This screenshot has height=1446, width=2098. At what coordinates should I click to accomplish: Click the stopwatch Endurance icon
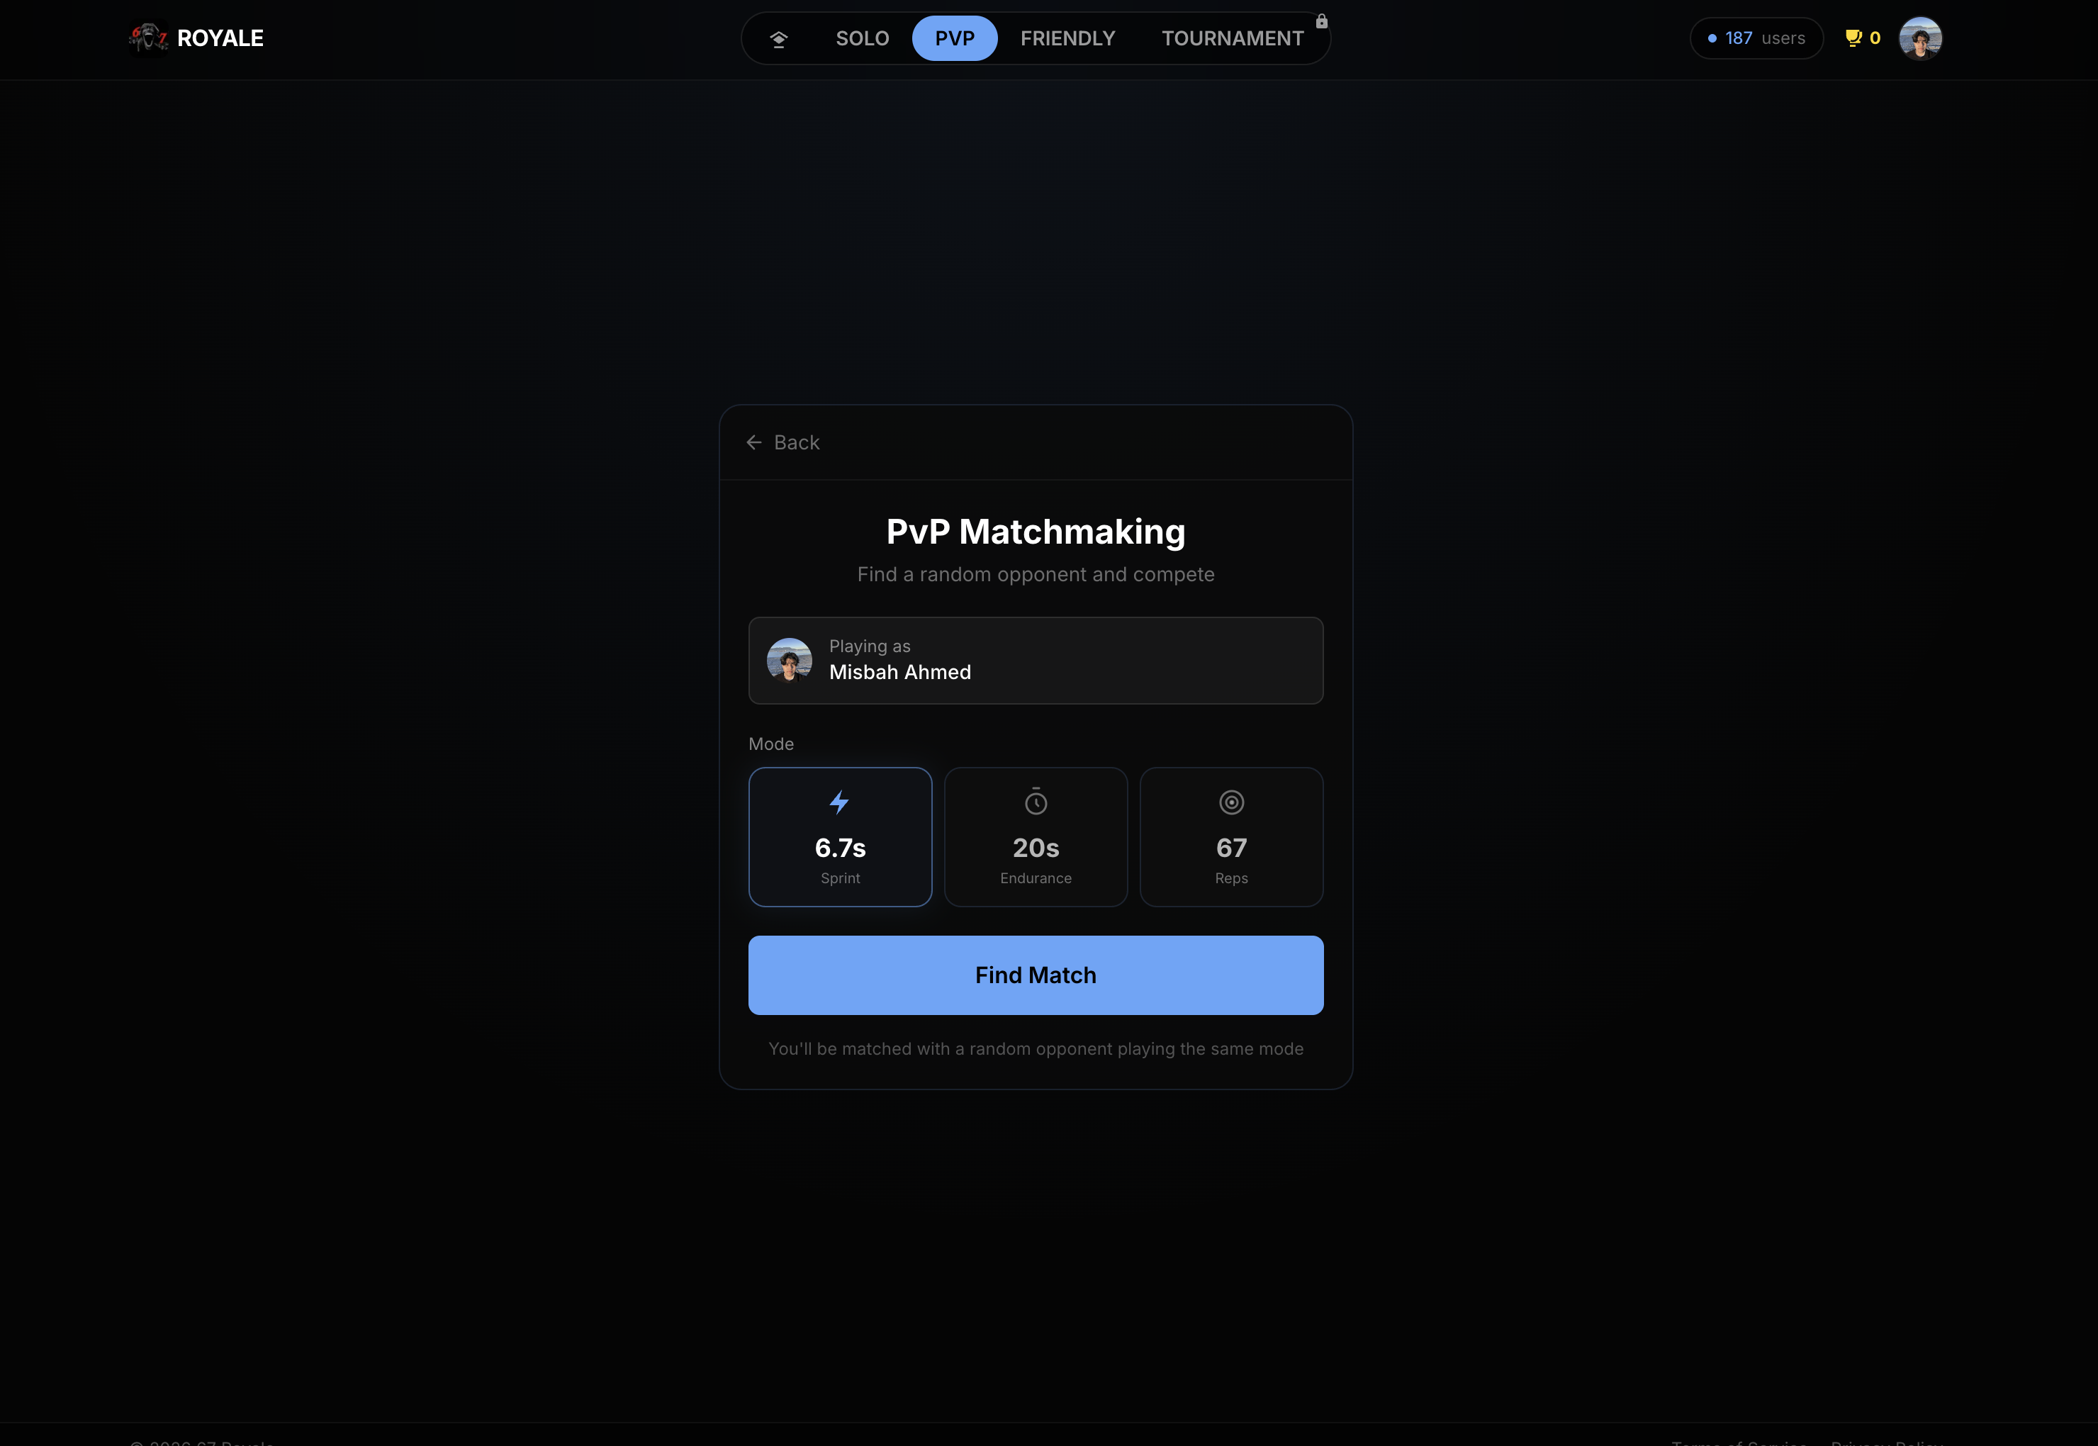tap(1036, 802)
